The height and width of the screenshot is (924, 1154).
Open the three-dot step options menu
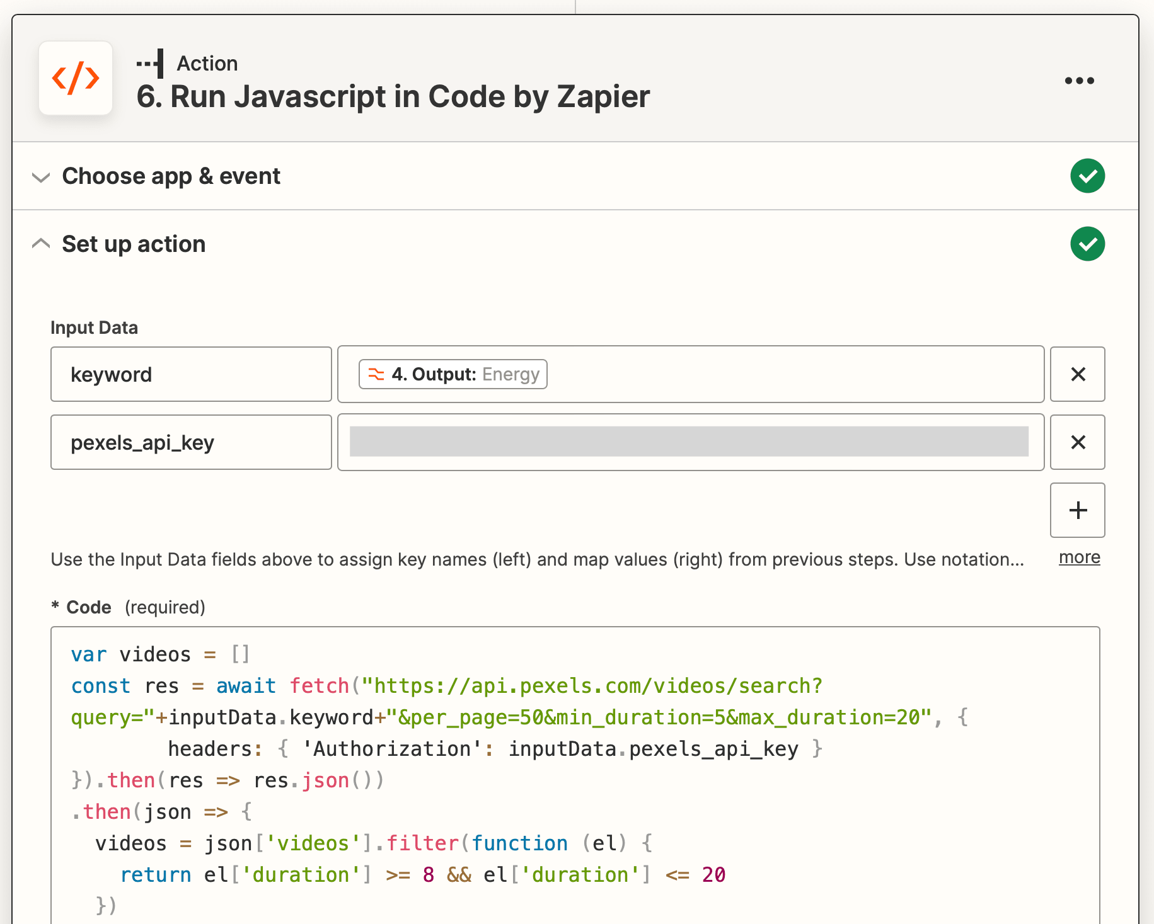(1079, 81)
